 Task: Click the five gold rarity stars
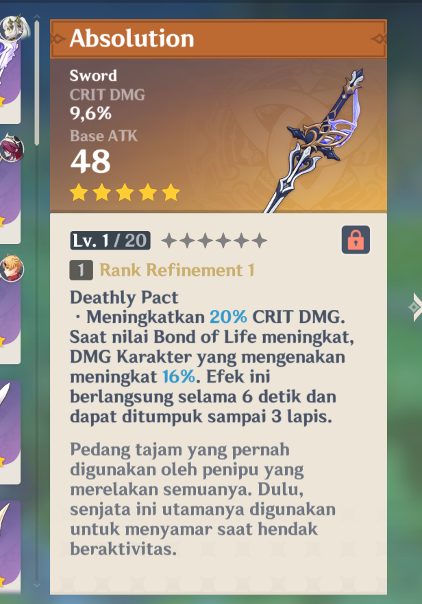pos(125,192)
